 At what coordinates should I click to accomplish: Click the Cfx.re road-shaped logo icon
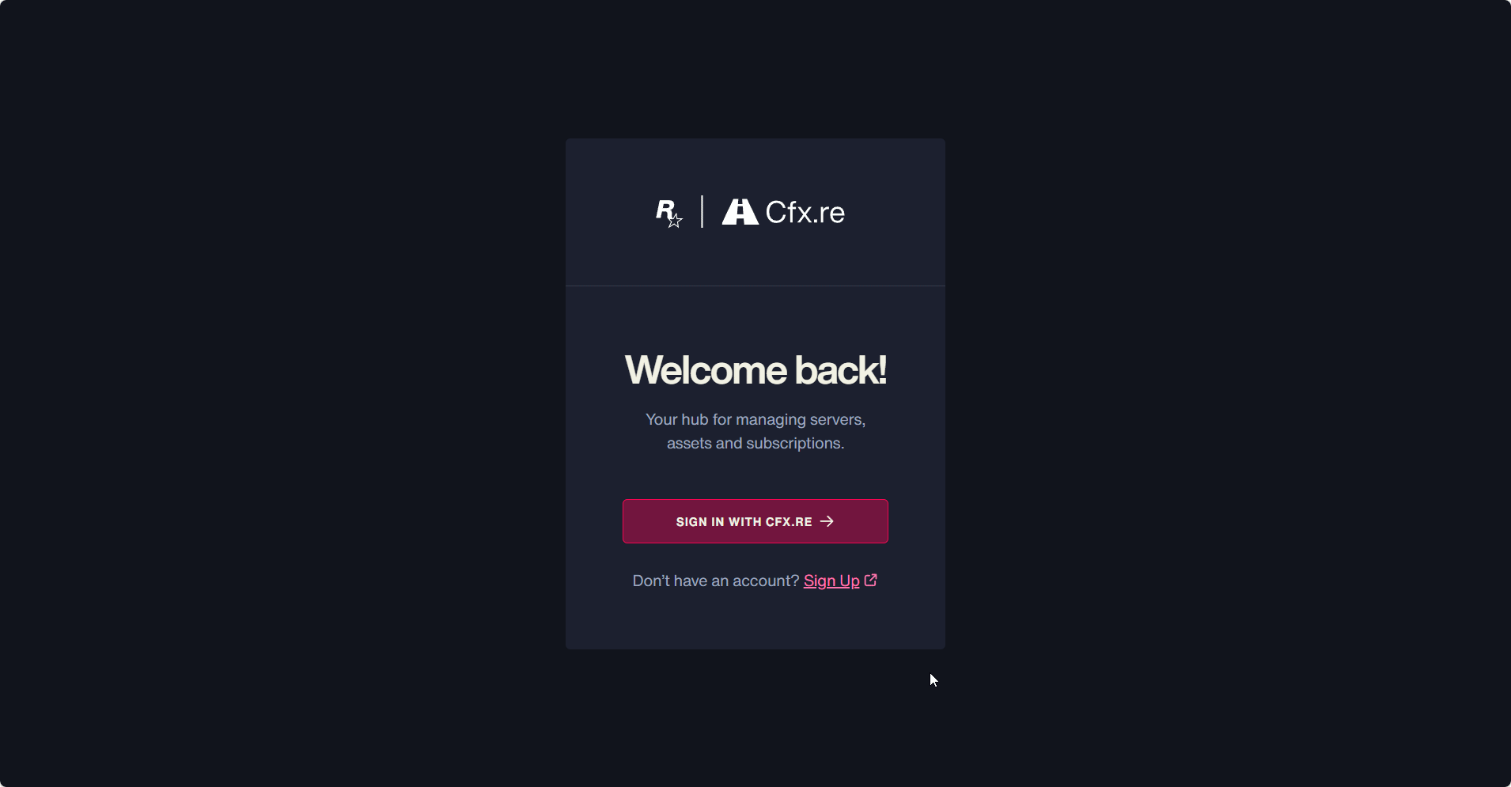coord(740,212)
